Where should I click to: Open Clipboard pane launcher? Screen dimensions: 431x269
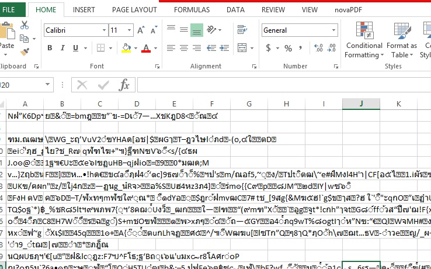[36, 66]
